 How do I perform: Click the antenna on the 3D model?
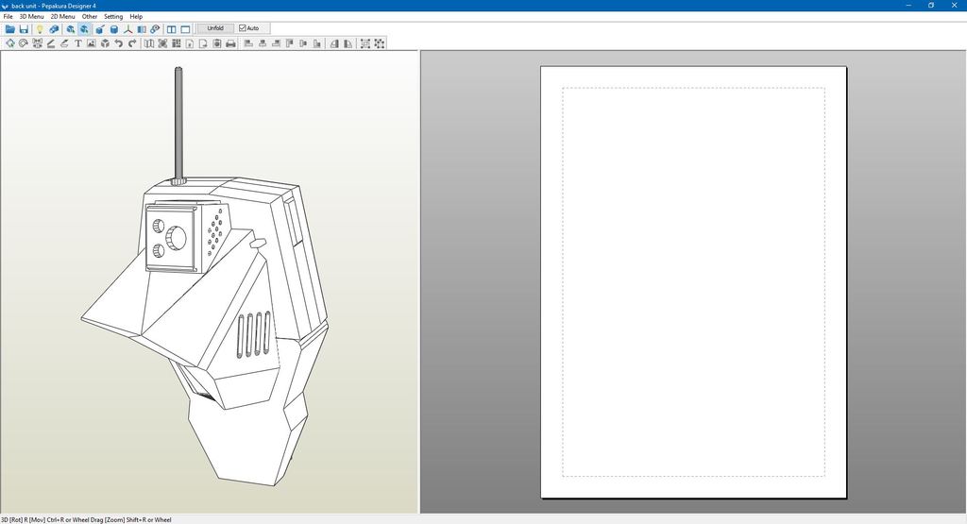tap(178, 124)
